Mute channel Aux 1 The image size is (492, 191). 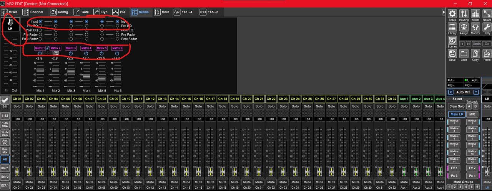[404, 182]
